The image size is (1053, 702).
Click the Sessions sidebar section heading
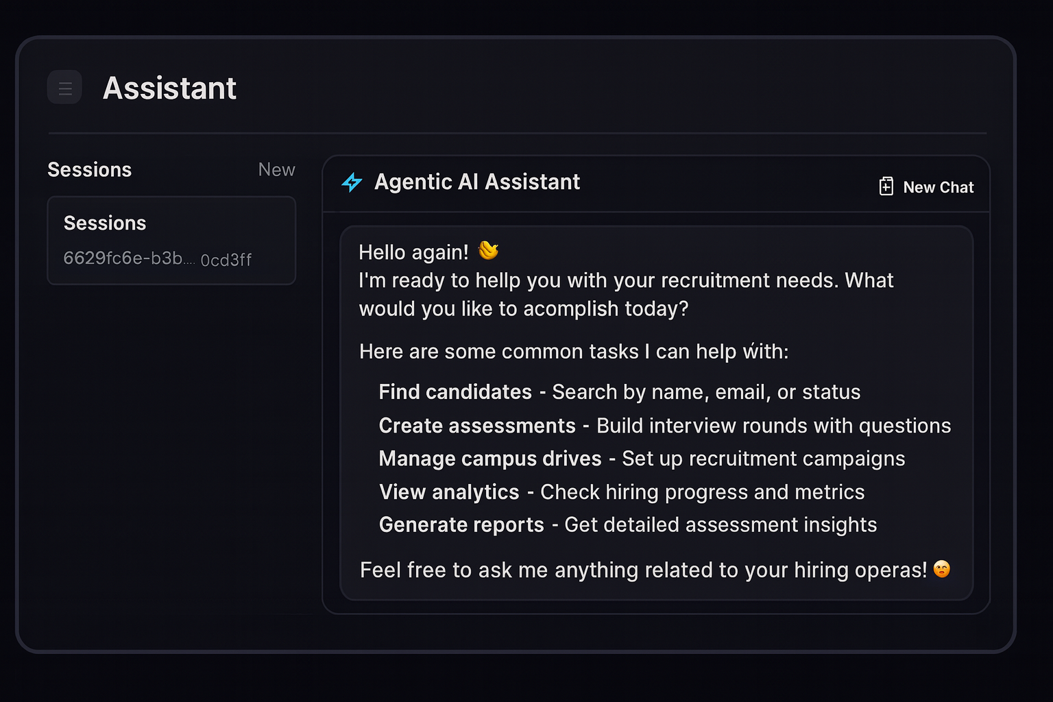(90, 170)
